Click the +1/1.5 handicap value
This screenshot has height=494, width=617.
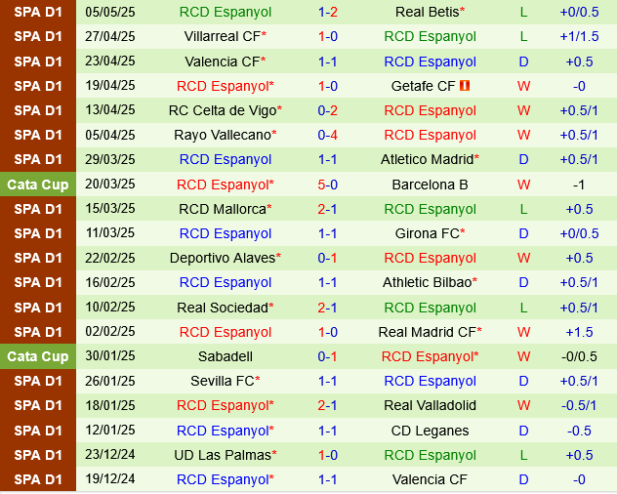click(x=580, y=36)
